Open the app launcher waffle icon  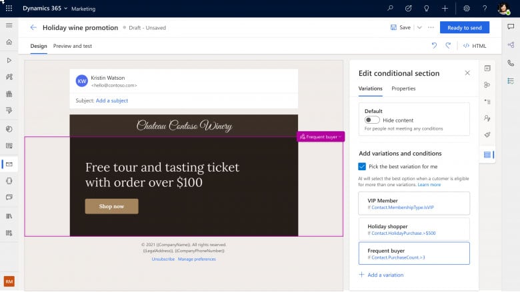pos(9,8)
